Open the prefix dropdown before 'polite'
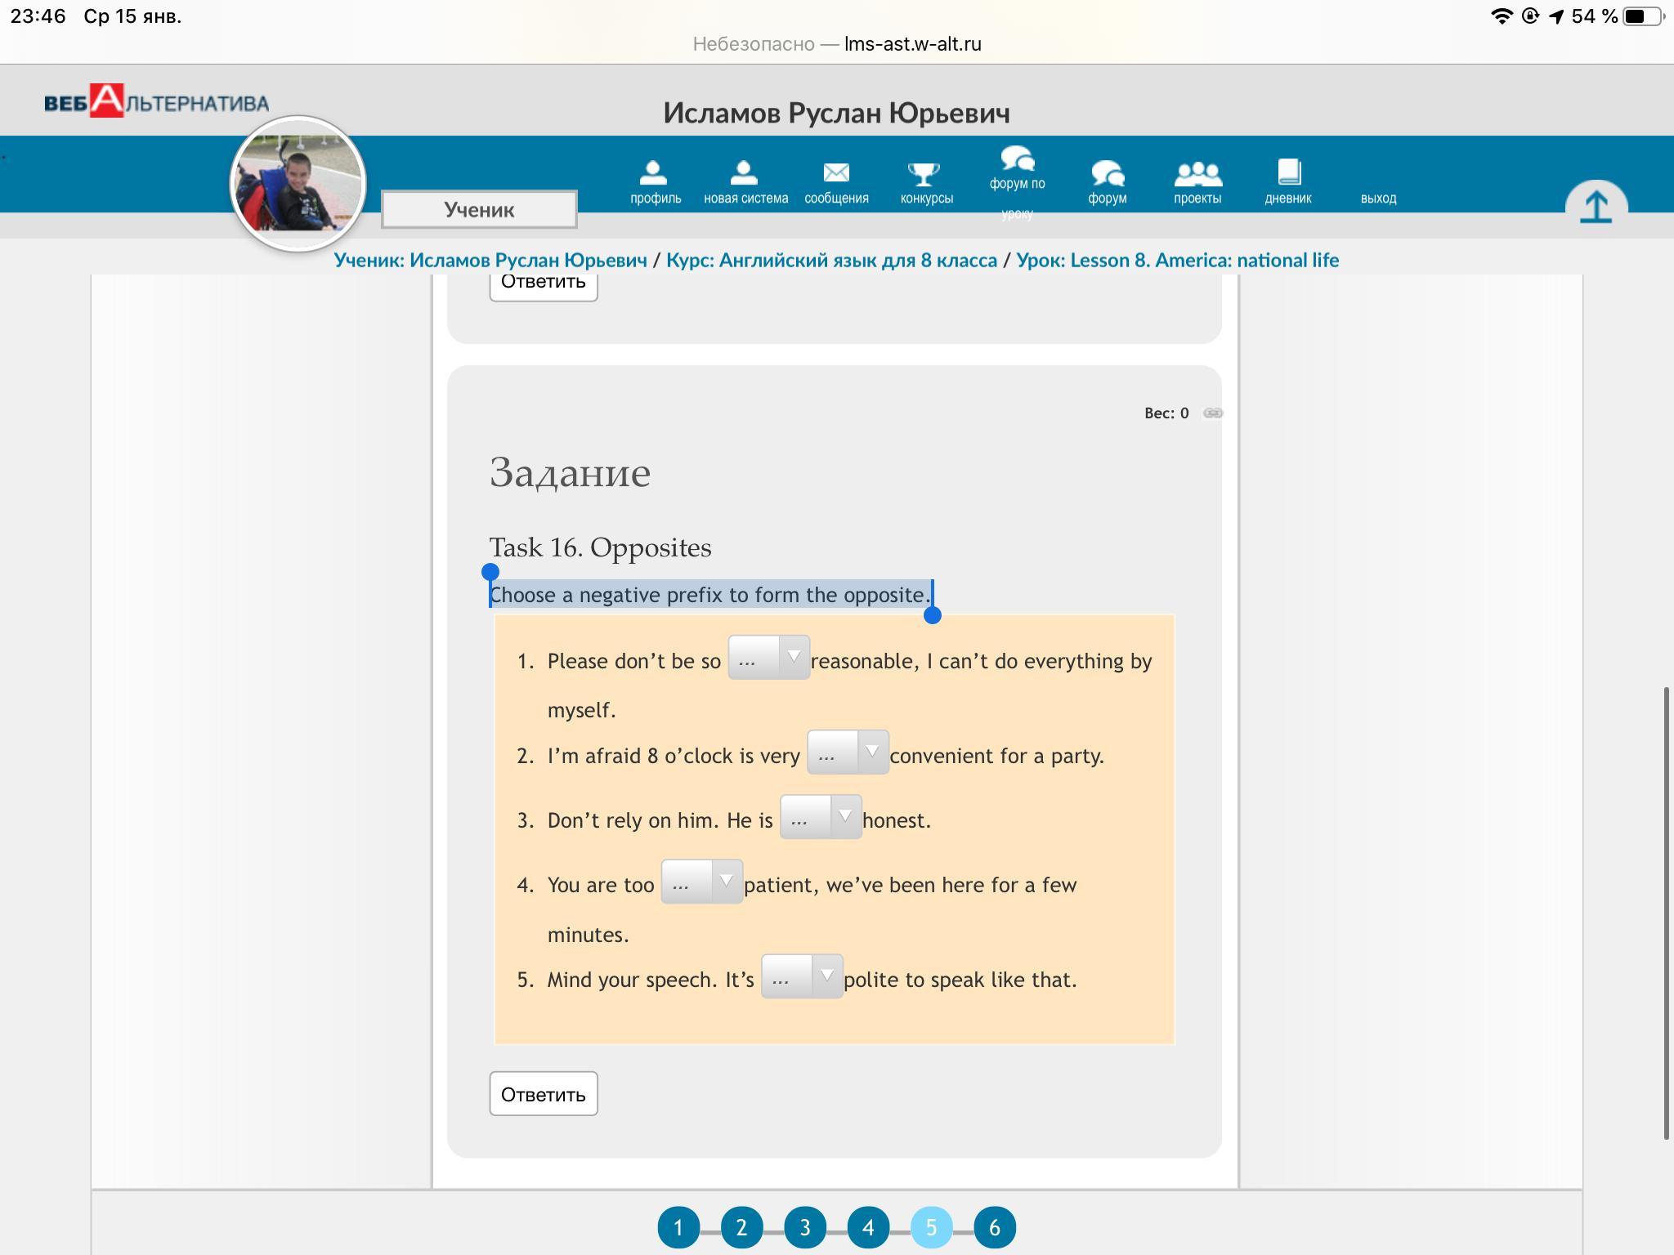 (x=801, y=976)
